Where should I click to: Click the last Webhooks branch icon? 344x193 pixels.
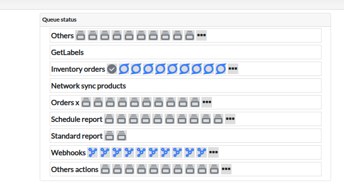coord(201,152)
